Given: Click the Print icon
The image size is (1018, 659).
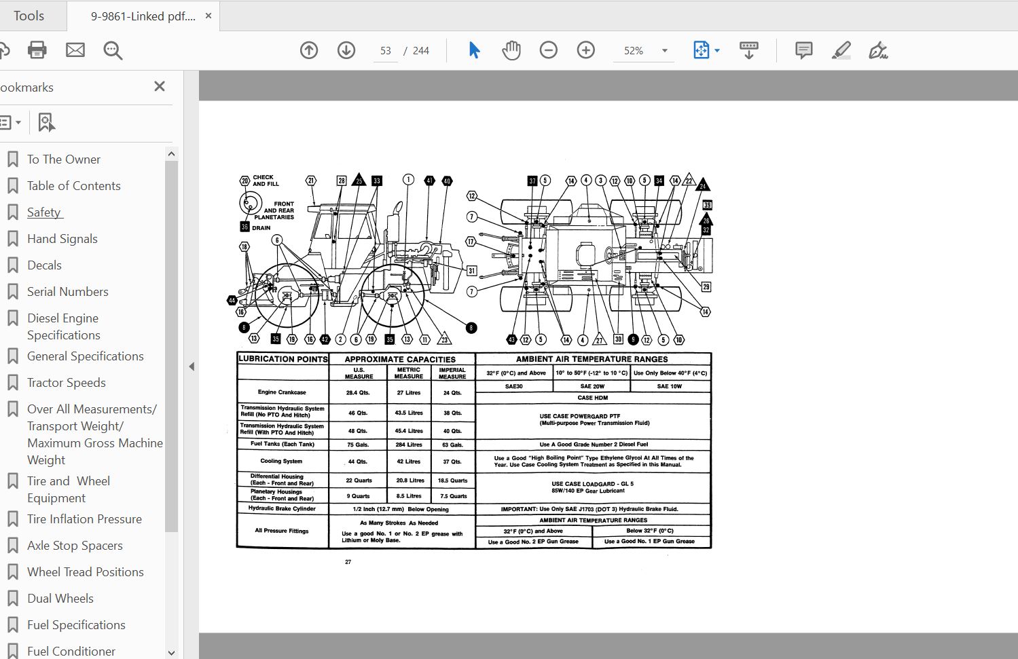Looking at the screenshot, I should [x=37, y=50].
